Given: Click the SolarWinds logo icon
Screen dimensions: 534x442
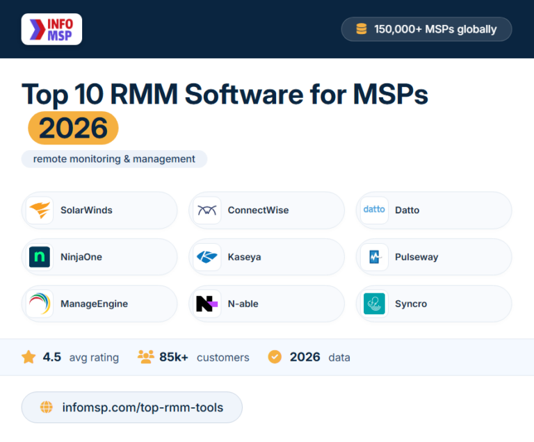Looking at the screenshot, I should click(40, 210).
